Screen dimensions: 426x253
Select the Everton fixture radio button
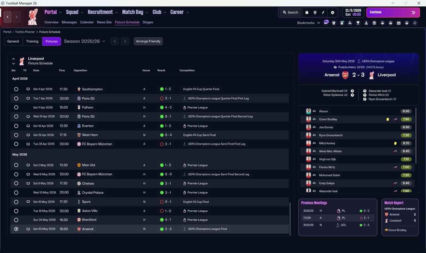pyautogui.click(x=16, y=126)
